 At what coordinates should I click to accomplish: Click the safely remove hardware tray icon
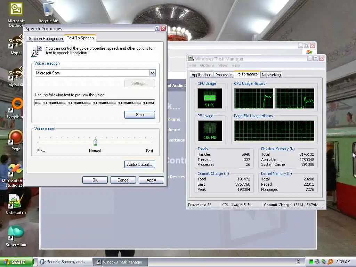(324, 262)
